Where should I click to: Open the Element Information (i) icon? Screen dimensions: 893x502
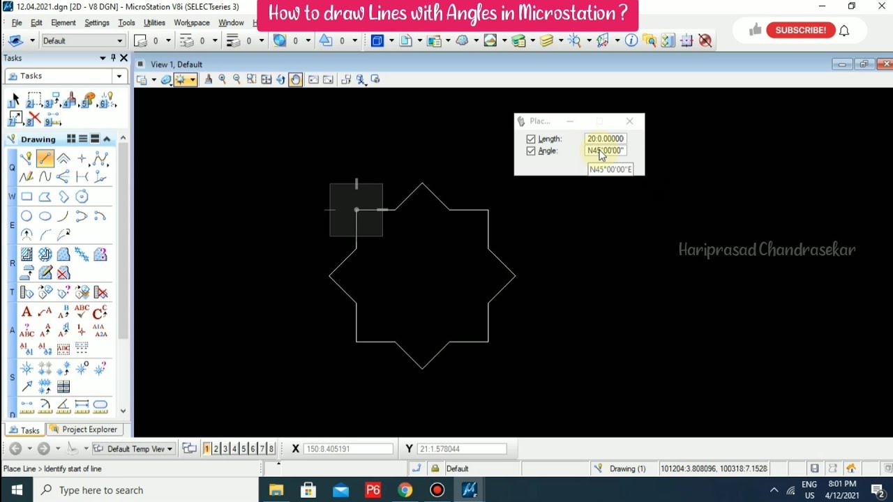point(631,40)
